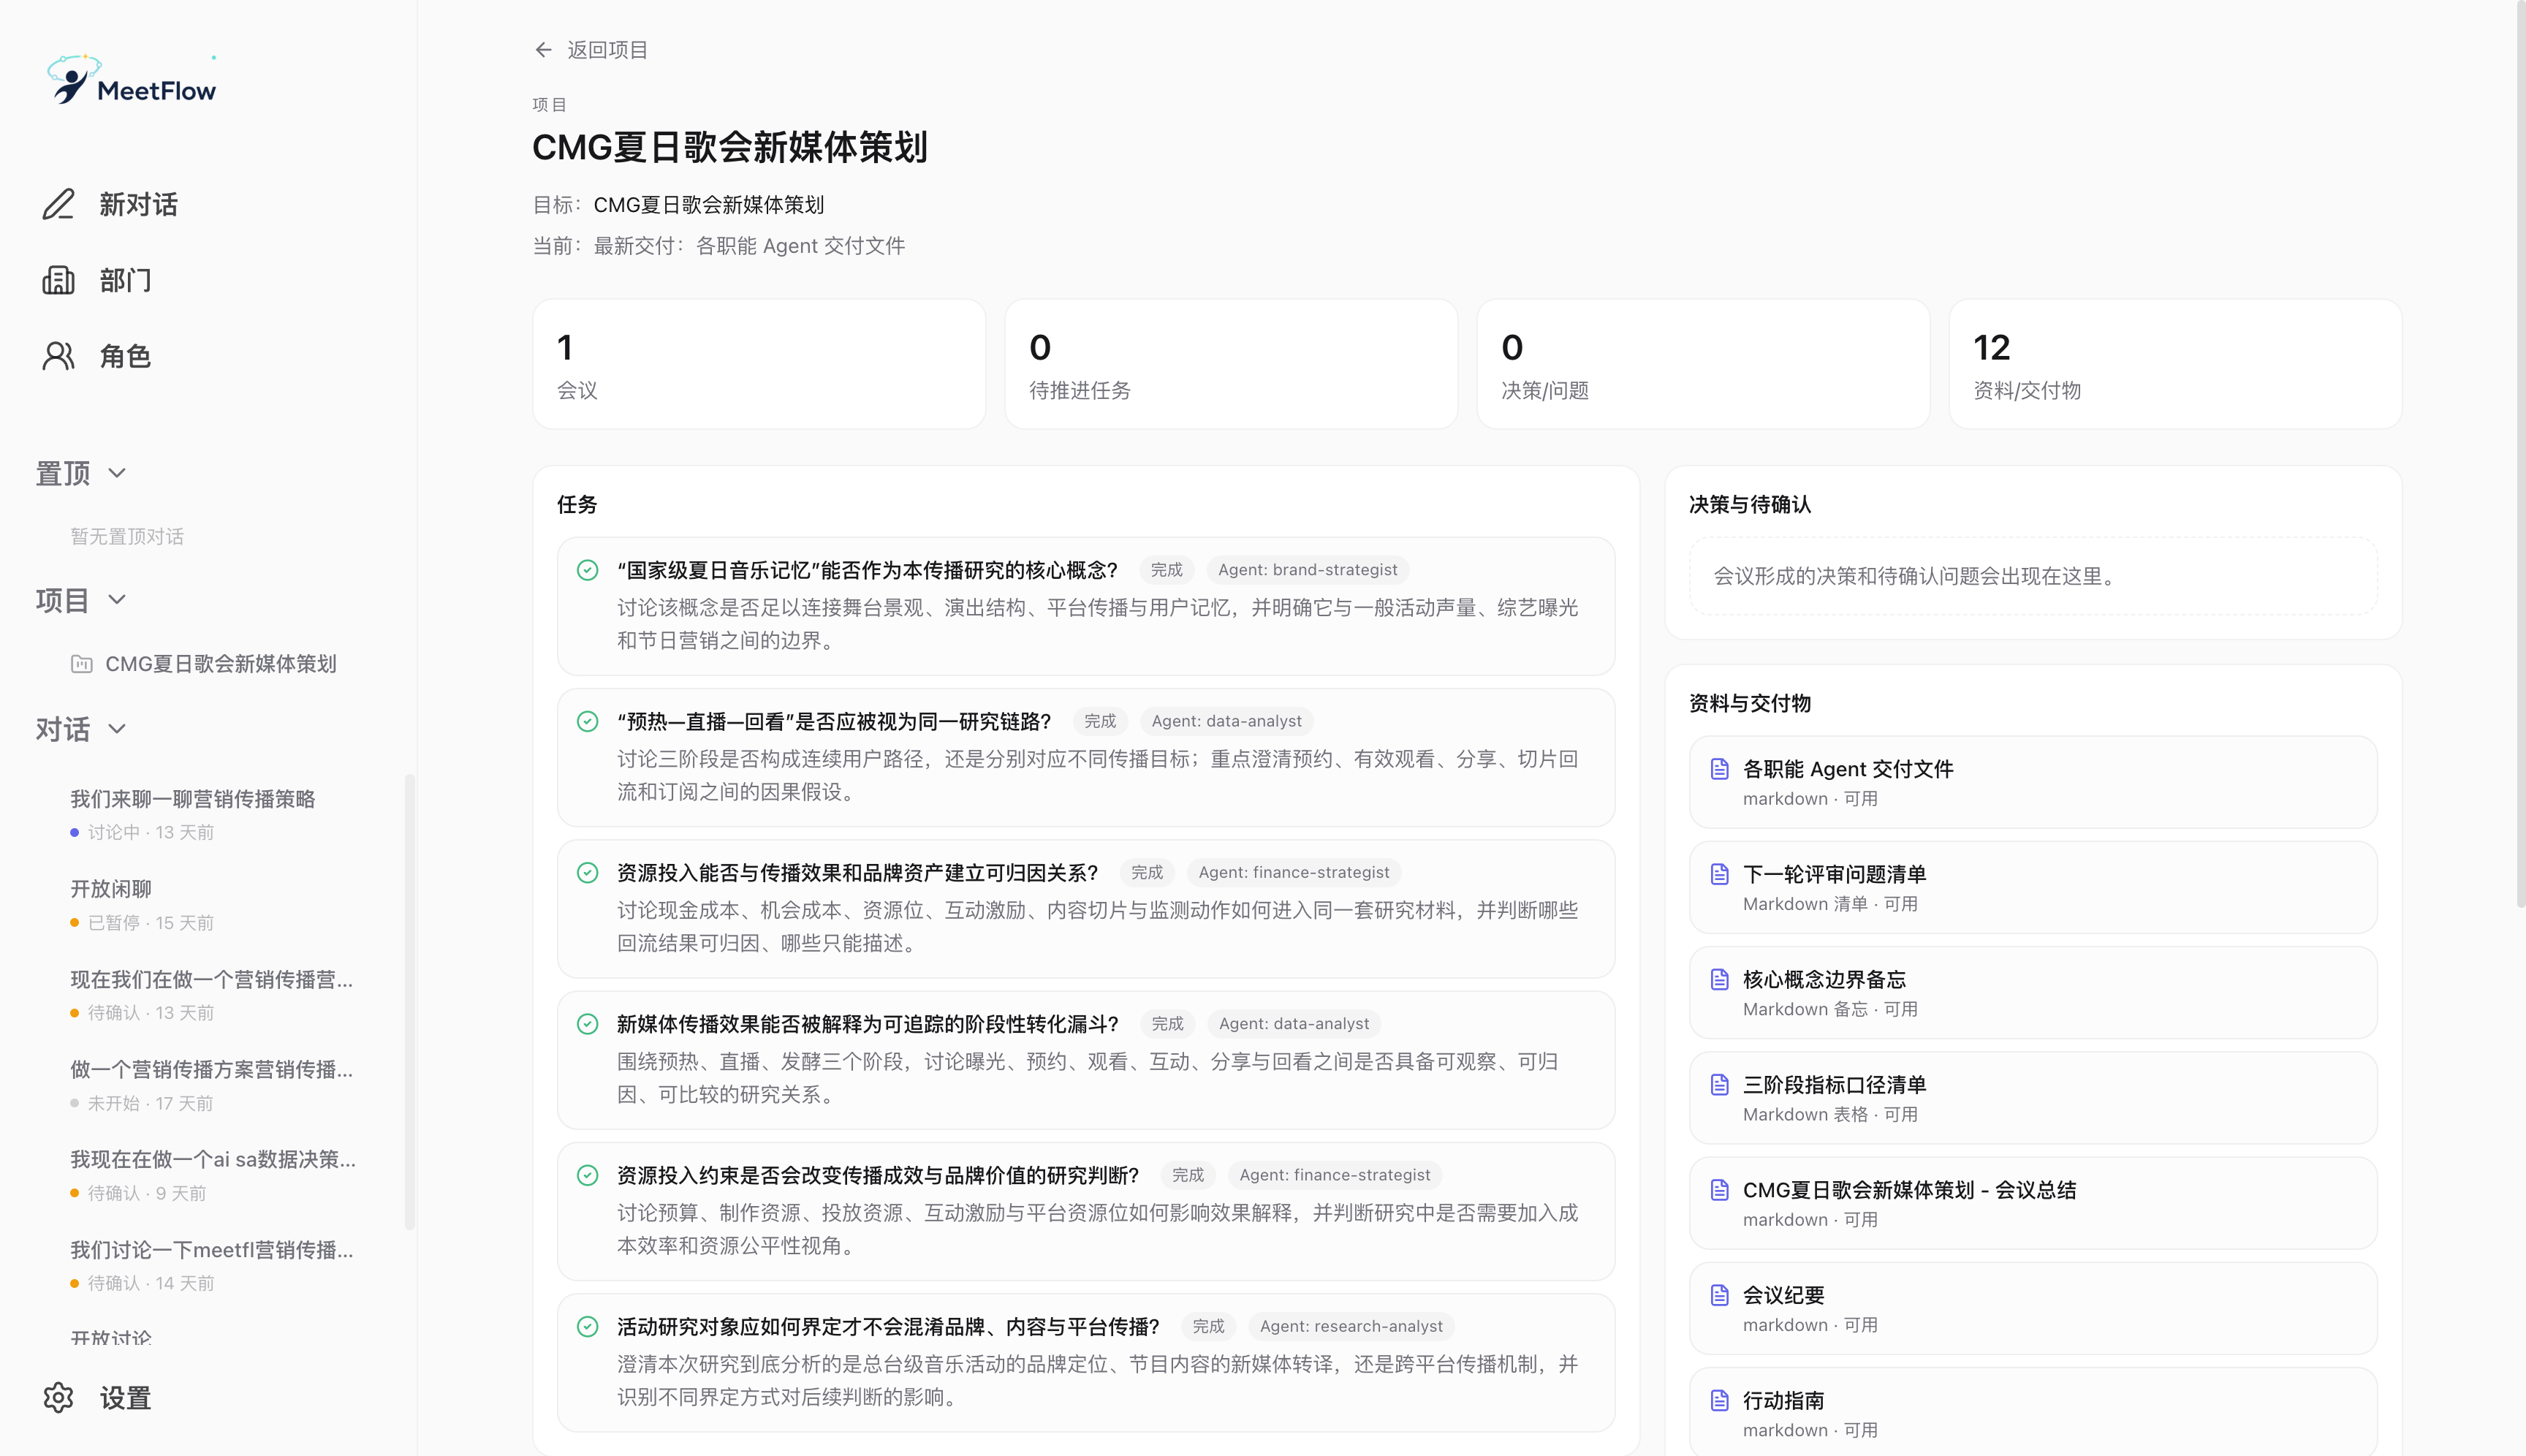The image size is (2526, 1456).
Task: Click the document icon for 各职能 Agent 交付文件
Action: click(x=1720, y=769)
